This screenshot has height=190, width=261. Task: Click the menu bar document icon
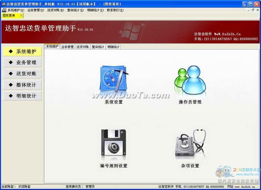tap(4, 10)
